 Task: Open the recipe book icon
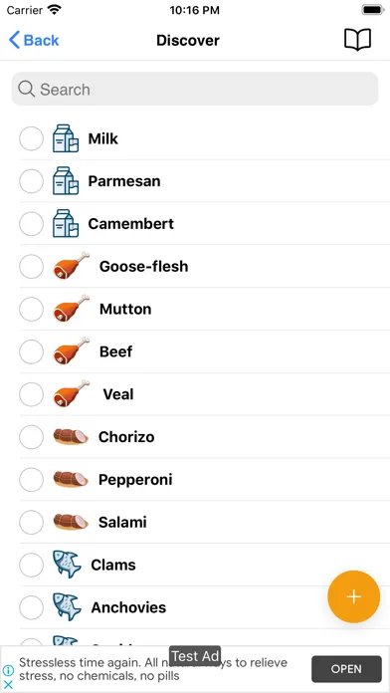[x=357, y=40]
